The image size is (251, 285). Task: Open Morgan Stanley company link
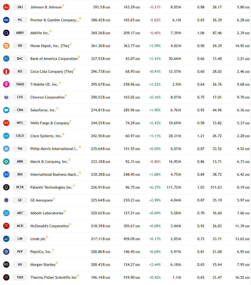pyautogui.click(x=43, y=265)
